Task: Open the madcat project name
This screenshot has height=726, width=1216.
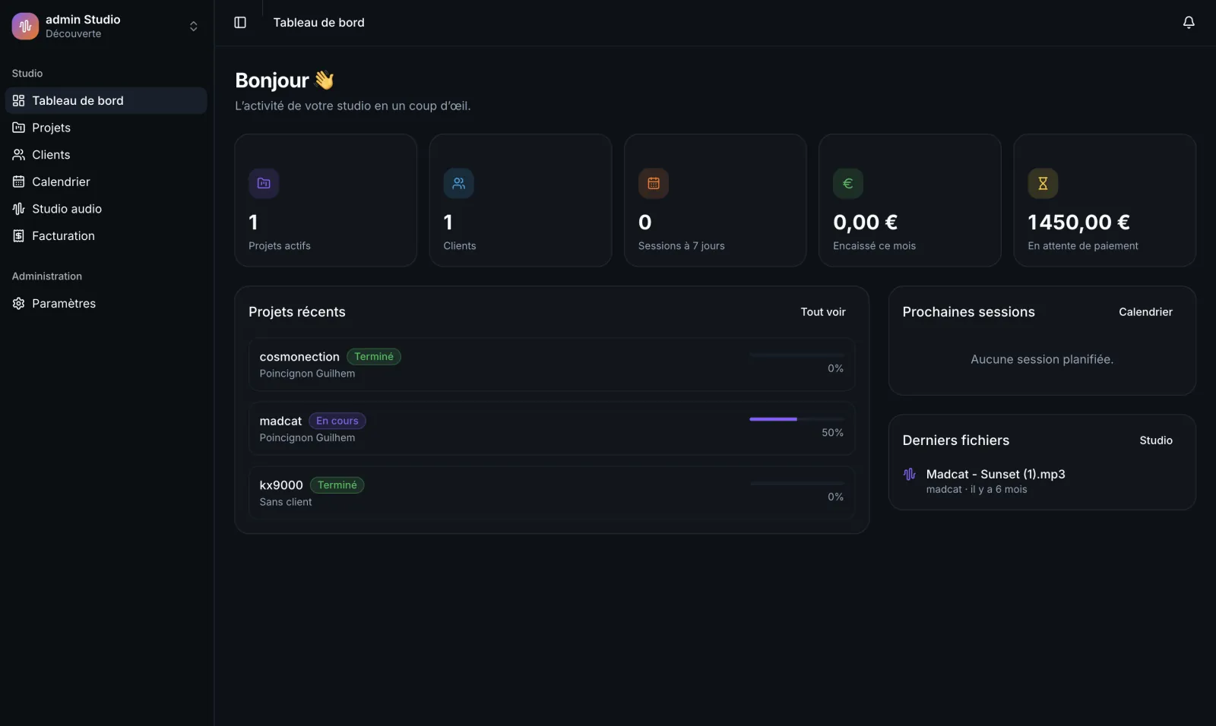Action: point(280,421)
